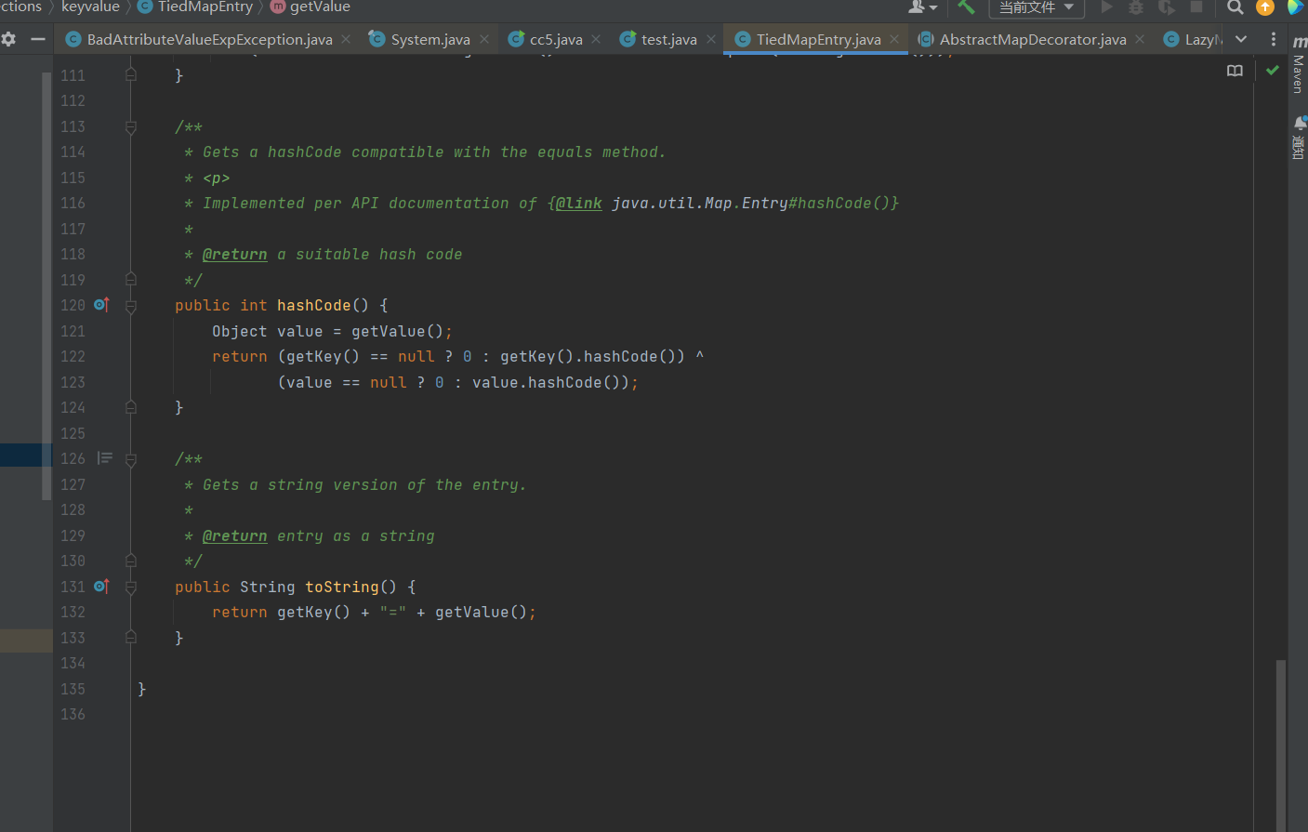Click the green hammer build project icon
This screenshot has height=832, width=1308.
tap(966, 7)
